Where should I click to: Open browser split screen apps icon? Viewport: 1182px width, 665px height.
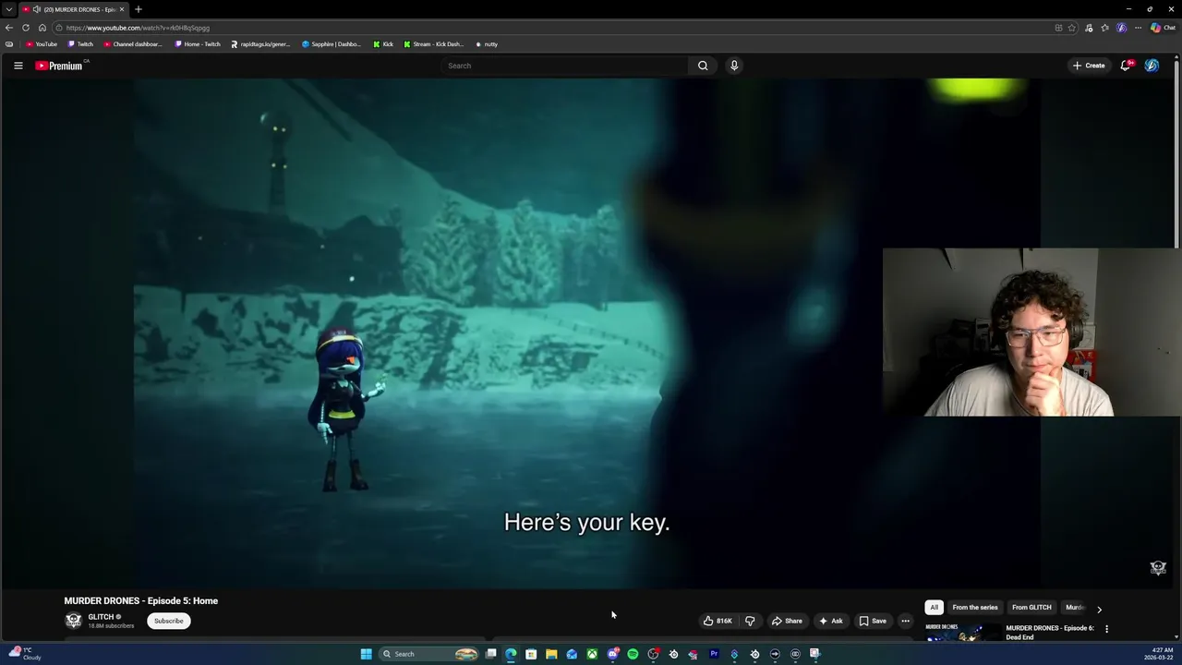1058,28
